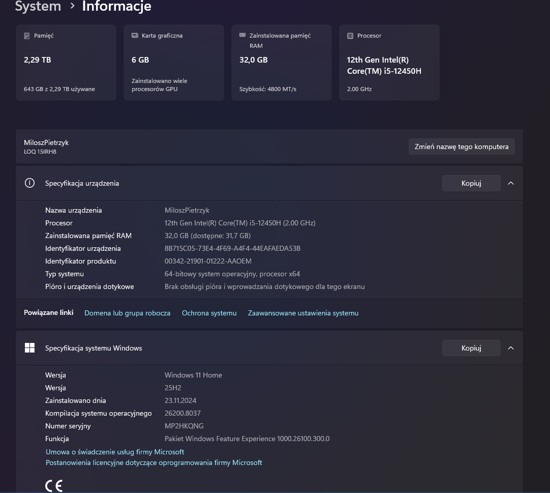This screenshot has height=493, width=550.
Task: Click the pen and touch value Brak obsługi pióra
Action: pos(264,286)
